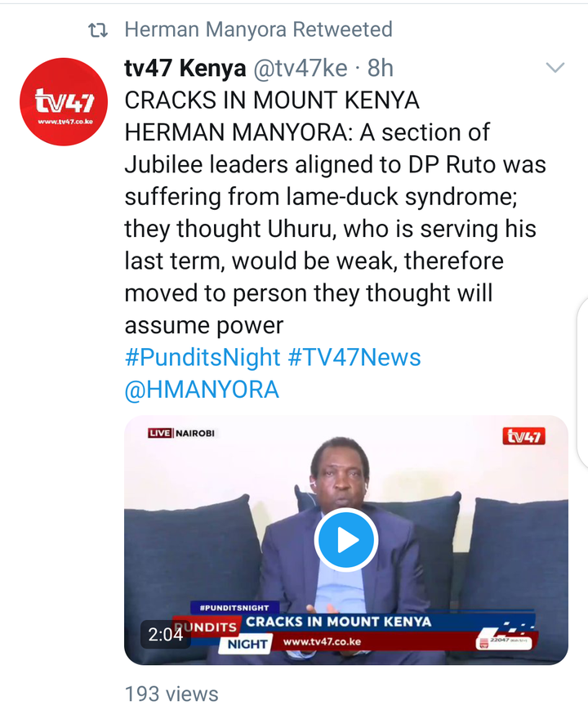The height and width of the screenshot is (705, 588).
Task: Click the 2:04 video duration badge
Action: (x=166, y=635)
